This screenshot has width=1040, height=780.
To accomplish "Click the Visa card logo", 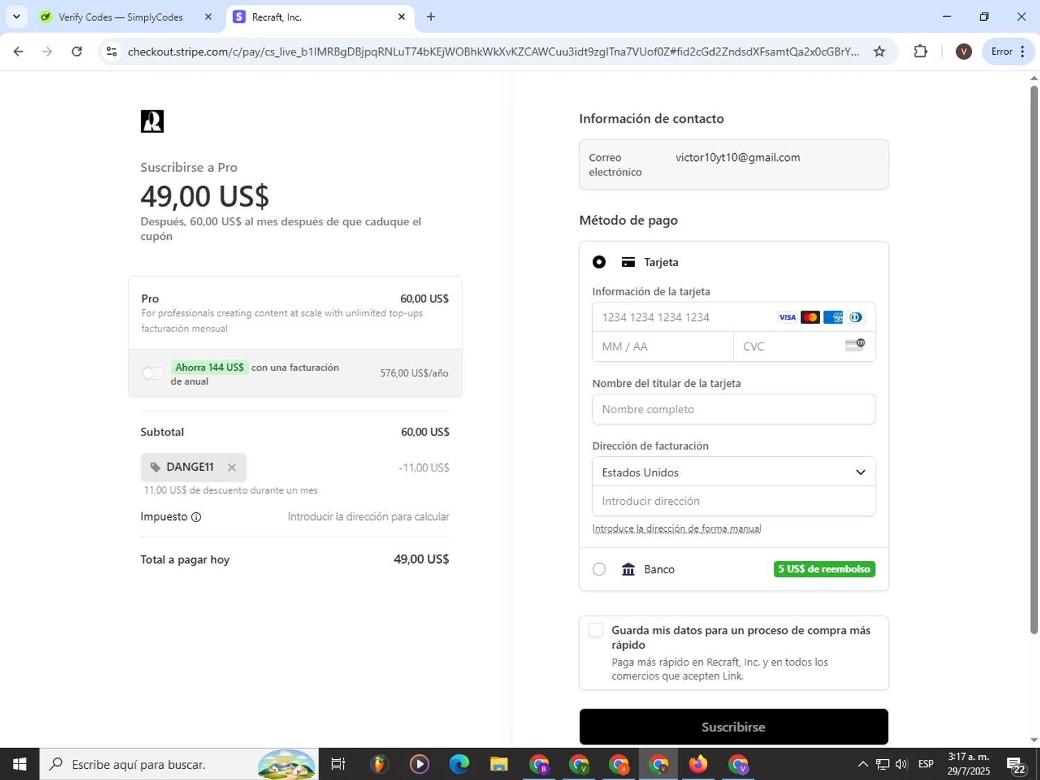I will click(787, 318).
